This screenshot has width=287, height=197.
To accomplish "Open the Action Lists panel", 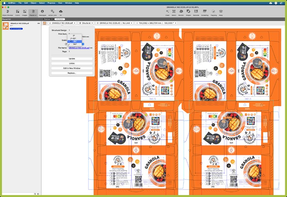I will pyautogui.click(x=53, y=13).
